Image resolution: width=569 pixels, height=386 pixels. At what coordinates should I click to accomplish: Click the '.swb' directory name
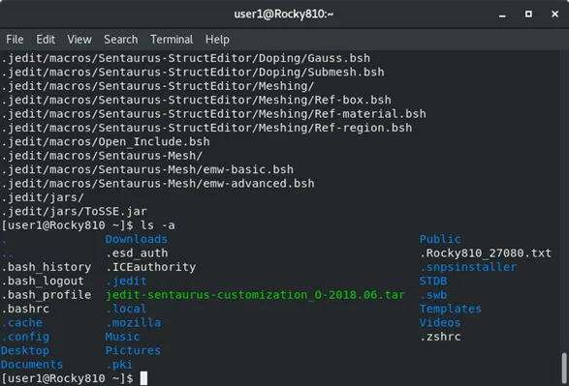coord(433,295)
